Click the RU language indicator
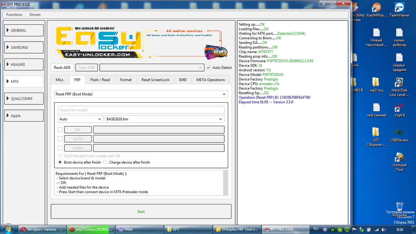 pyautogui.click(x=316, y=229)
